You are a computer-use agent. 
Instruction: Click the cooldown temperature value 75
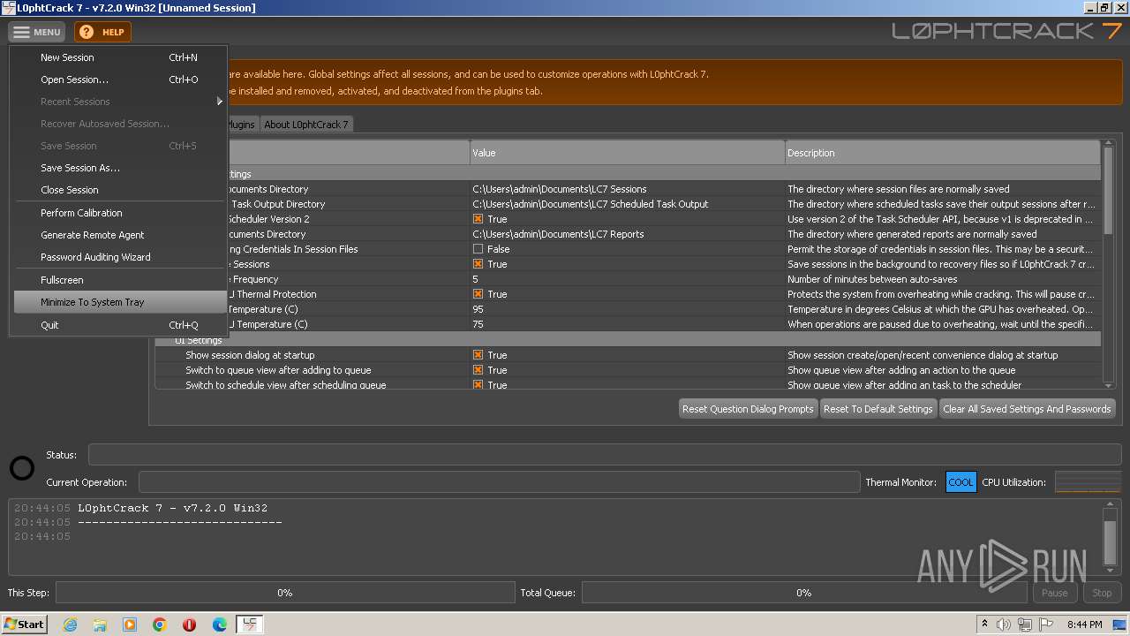click(x=478, y=324)
